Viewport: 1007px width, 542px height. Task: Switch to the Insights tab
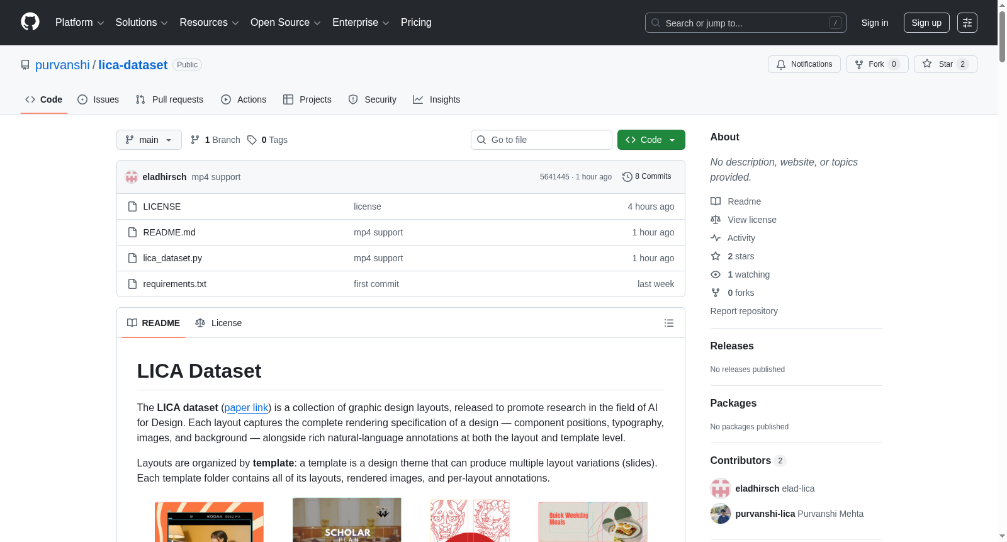point(436,99)
